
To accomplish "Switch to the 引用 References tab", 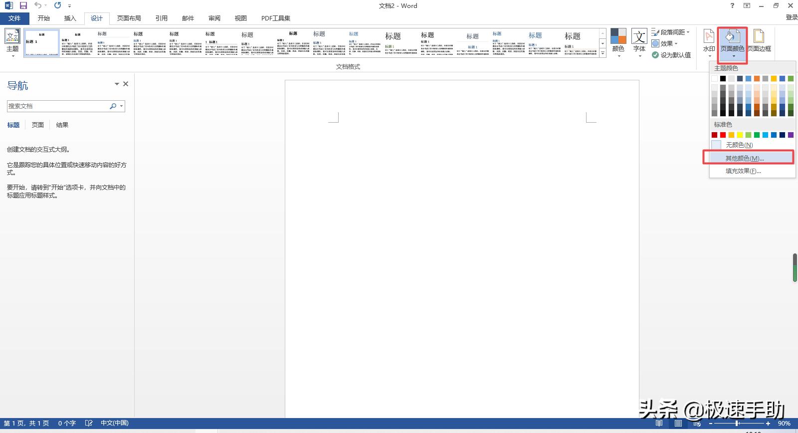I will point(162,18).
